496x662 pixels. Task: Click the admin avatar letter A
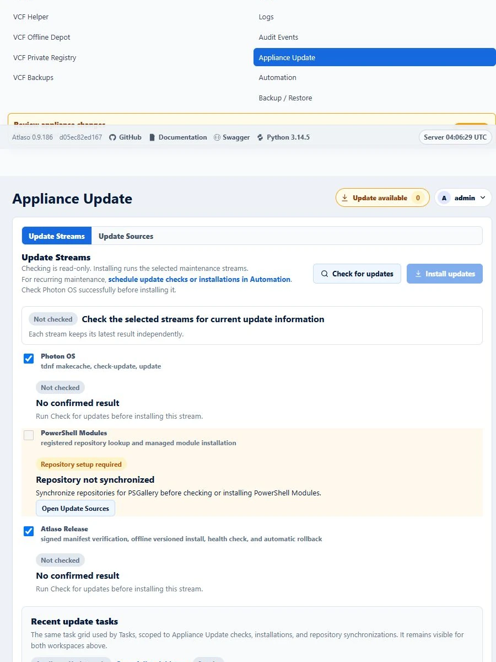[x=444, y=198]
